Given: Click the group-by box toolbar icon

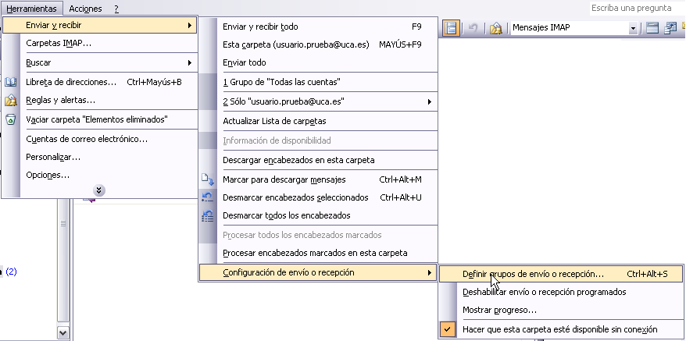Looking at the screenshot, I should (x=652, y=28).
